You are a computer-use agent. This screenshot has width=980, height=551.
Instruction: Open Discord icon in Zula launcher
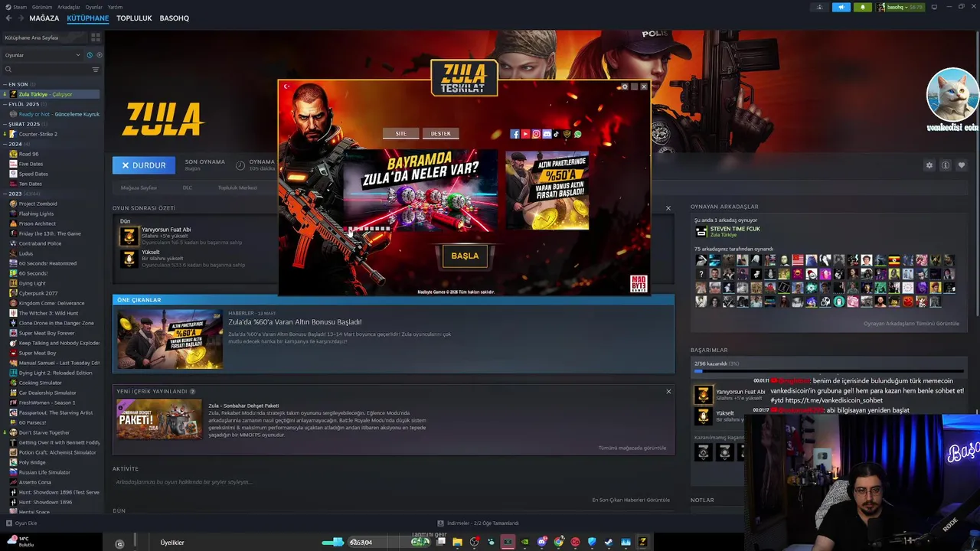coord(547,134)
